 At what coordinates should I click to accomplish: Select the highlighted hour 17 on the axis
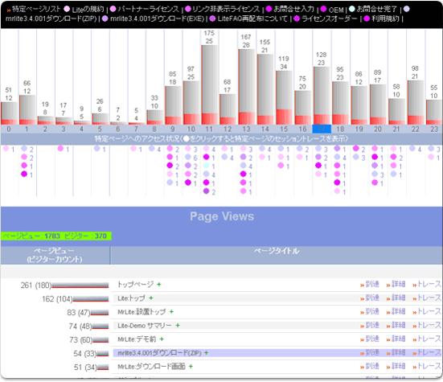pos(322,129)
